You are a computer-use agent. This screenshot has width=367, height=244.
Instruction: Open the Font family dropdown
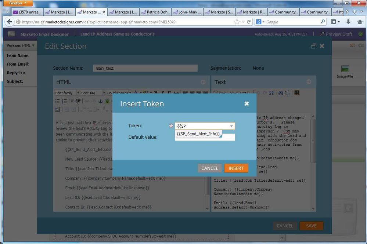coord(66,93)
